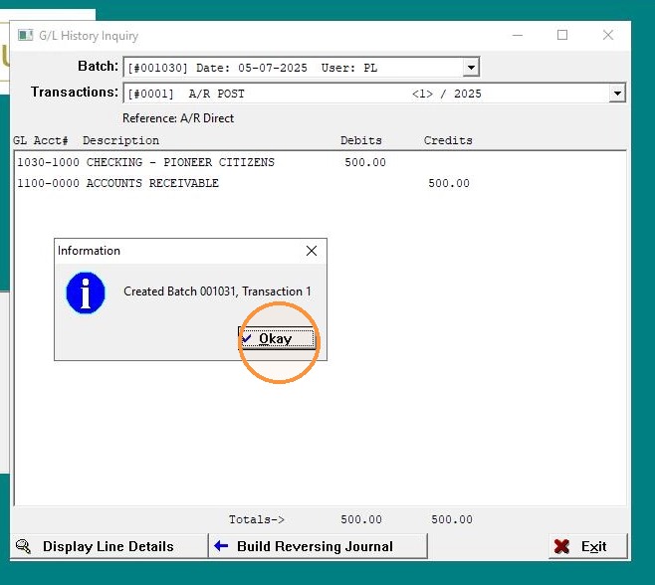
Task: Click the Description column header
Action: point(120,140)
